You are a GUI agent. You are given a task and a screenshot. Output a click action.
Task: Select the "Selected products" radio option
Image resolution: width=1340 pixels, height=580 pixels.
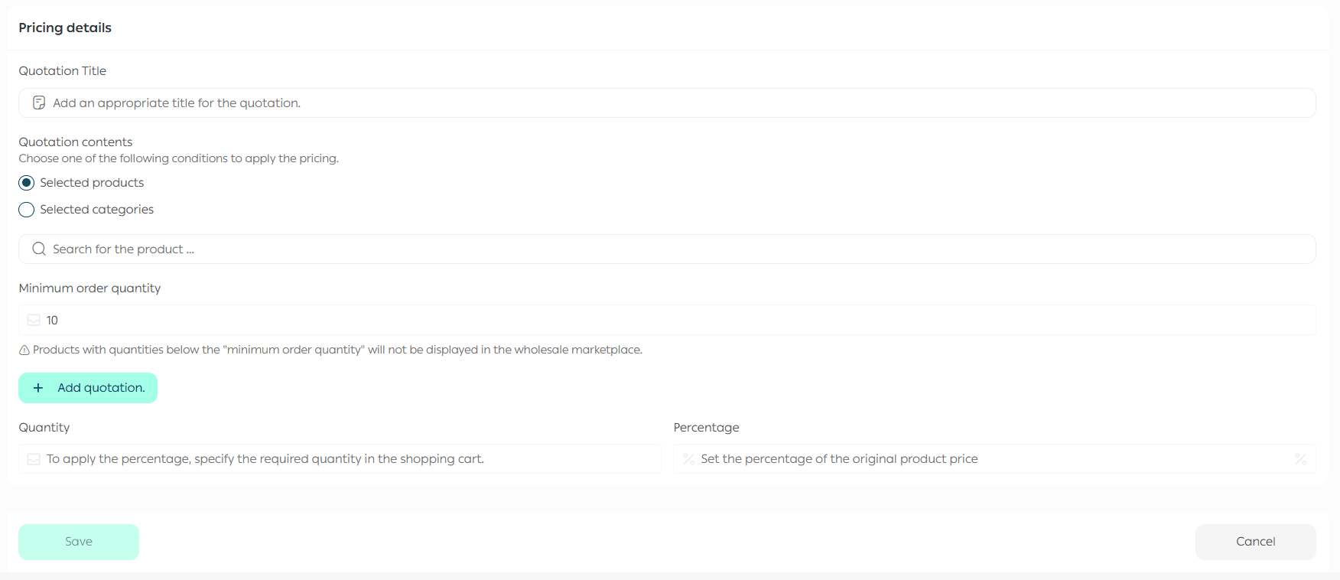27,183
